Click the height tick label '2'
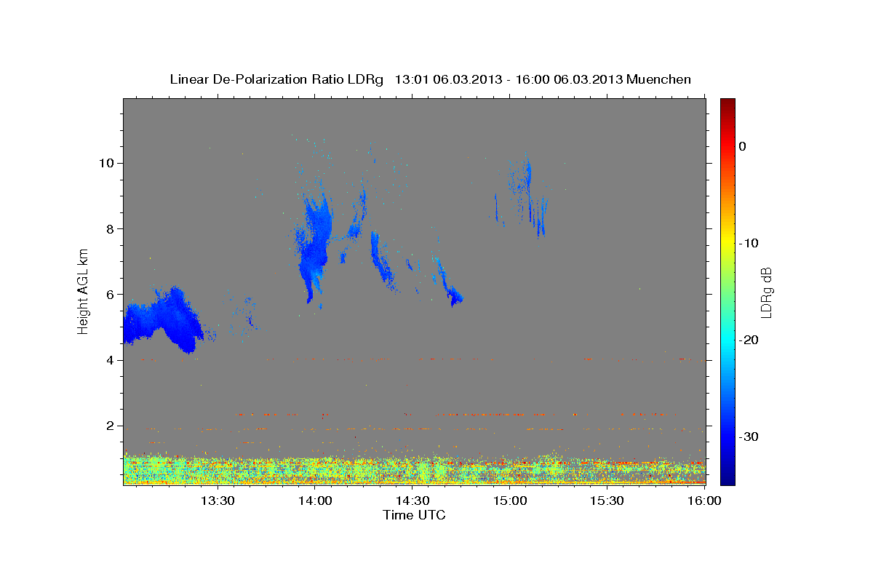The width and height of the screenshot is (873, 582). click(x=112, y=426)
